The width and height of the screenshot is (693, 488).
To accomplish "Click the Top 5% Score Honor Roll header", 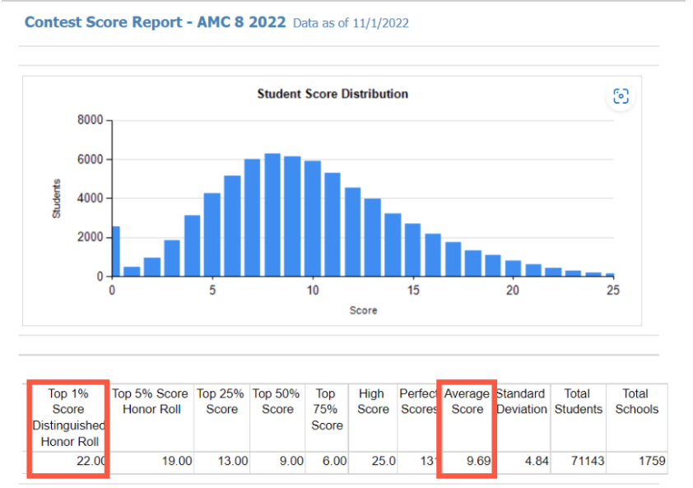I will click(x=151, y=401).
